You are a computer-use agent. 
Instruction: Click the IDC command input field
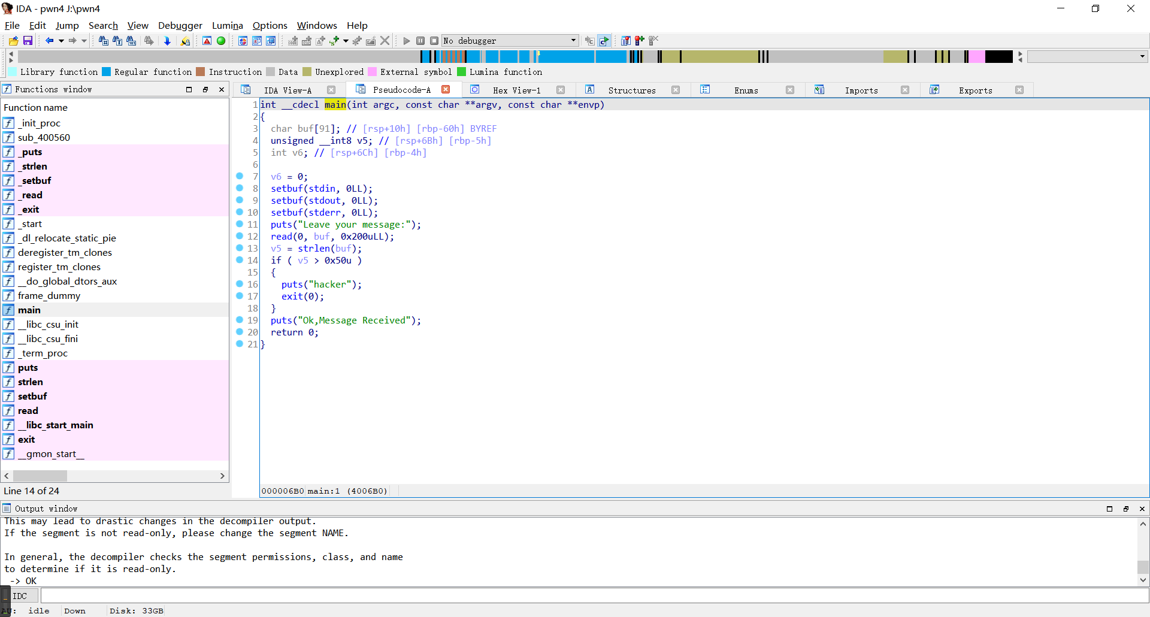tap(593, 596)
